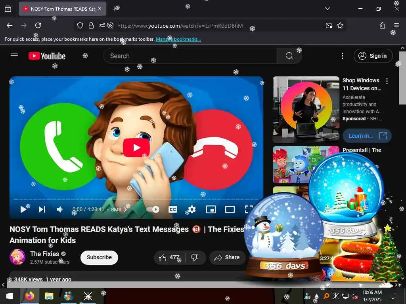Viewport: 406px width, 304px height.
Task: Open Manage bookmarks link
Action: pyautogui.click(x=178, y=39)
